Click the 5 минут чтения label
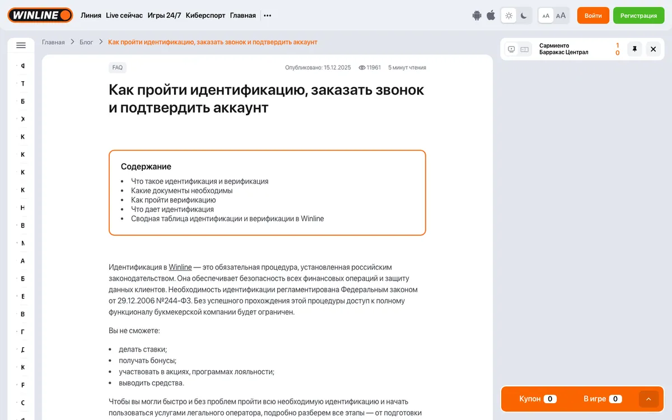 (x=407, y=68)
